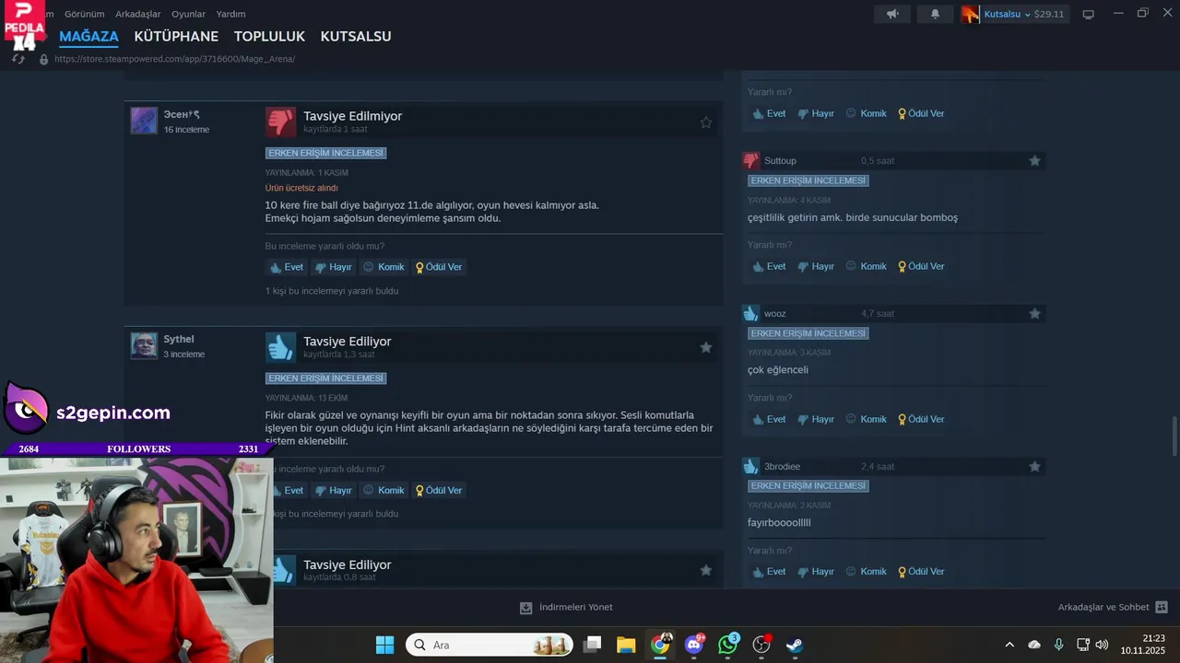This screenshot has height=663, width=1180.
Task: Open the MAĞAZA tab
Action: pyautogui.click(x=88, y=37)
